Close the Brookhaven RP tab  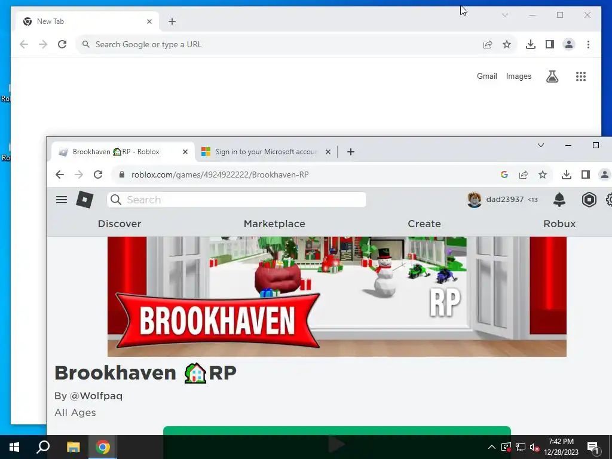[x=185, y=152]
